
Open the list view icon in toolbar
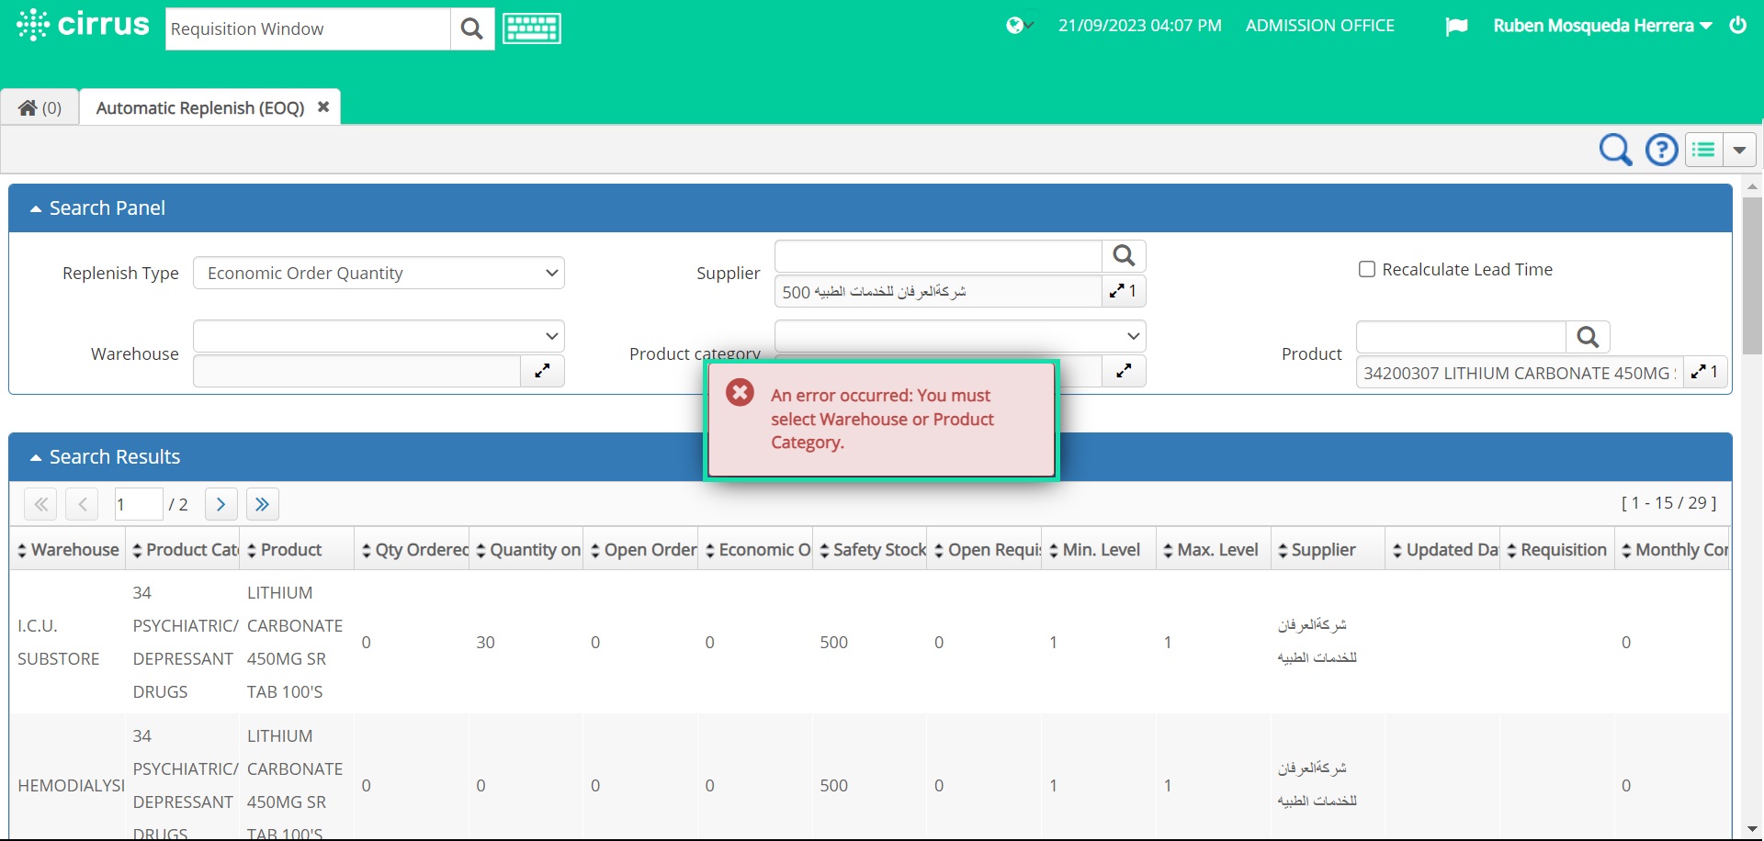pyautogui.click(x=1704, y=149)
